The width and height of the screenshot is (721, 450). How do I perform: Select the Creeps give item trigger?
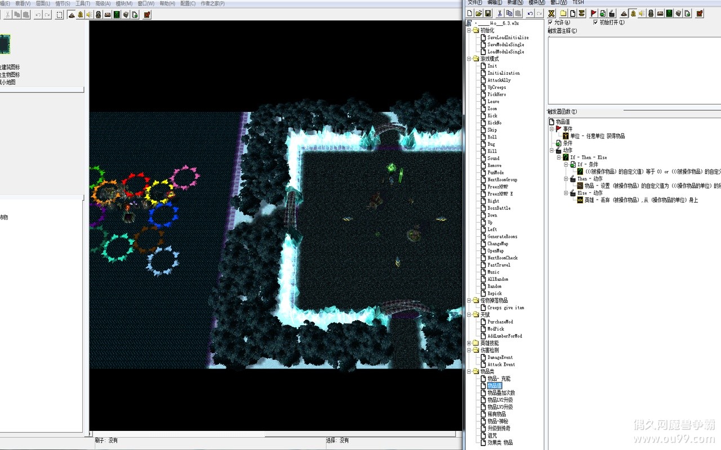pos(506,308)
